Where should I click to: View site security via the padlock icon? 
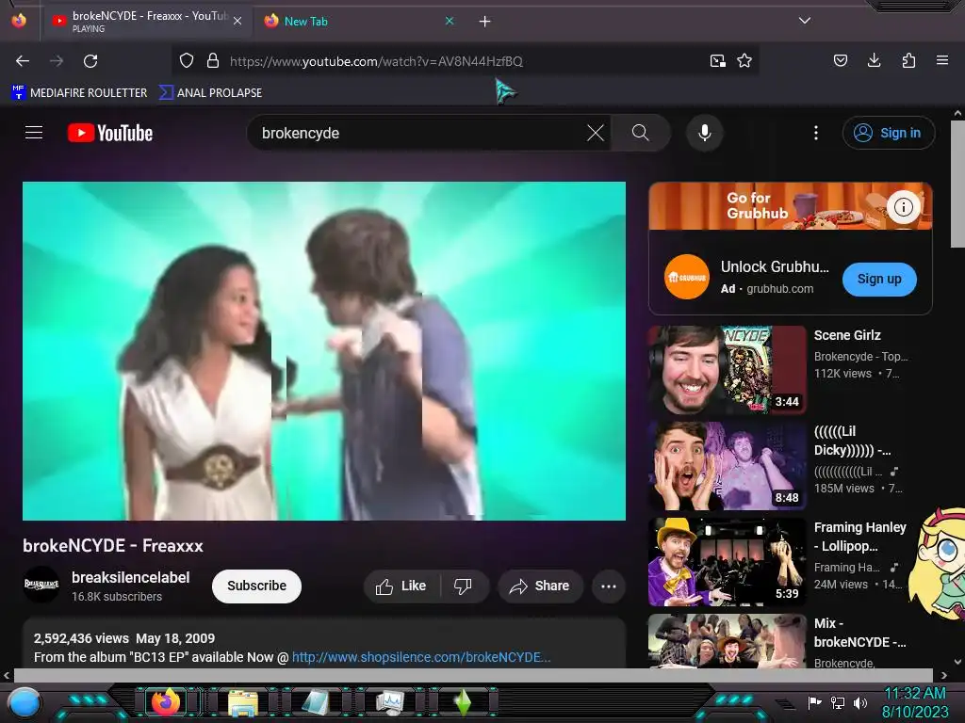pos(213,61)
